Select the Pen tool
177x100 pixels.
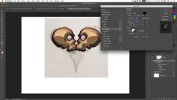click(x=2, y=36)
